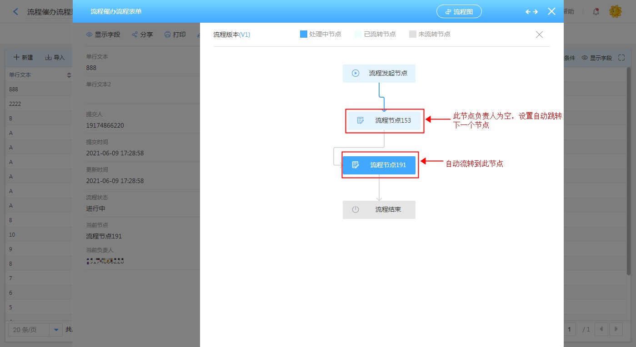The height and width of the screenshot is (347, 636).
Task: Toggle fullscreen icon in table toolbar
Action: tap(621, 58)
